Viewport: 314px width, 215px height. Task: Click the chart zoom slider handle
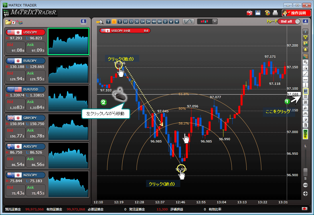[305, 172]
